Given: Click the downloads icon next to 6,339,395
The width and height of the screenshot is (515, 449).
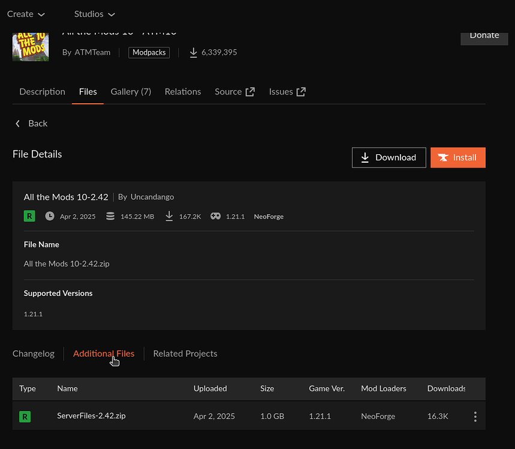Looking at the screenshot, I should coord(193,52).
